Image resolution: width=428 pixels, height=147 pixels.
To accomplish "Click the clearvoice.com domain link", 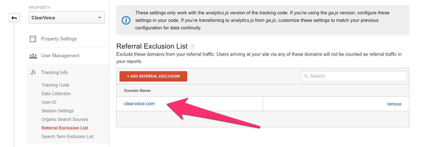I will [139, 104].
